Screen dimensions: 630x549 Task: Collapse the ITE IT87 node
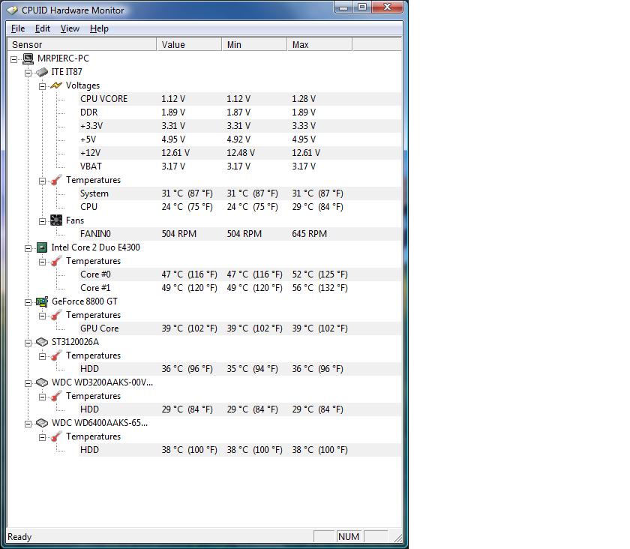[x=28, y=73]
